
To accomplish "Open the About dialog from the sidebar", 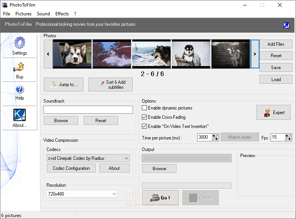I will click(20, 118).
